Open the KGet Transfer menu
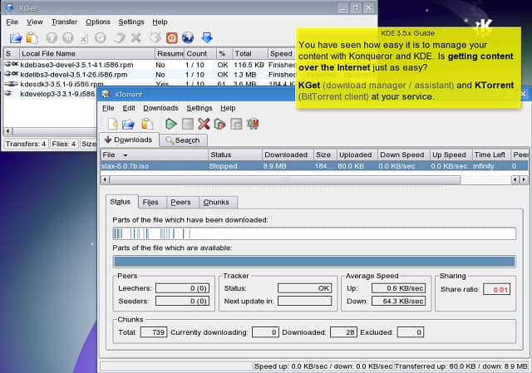The height and width of the screenshot is (373, 532). pos(64,22)
